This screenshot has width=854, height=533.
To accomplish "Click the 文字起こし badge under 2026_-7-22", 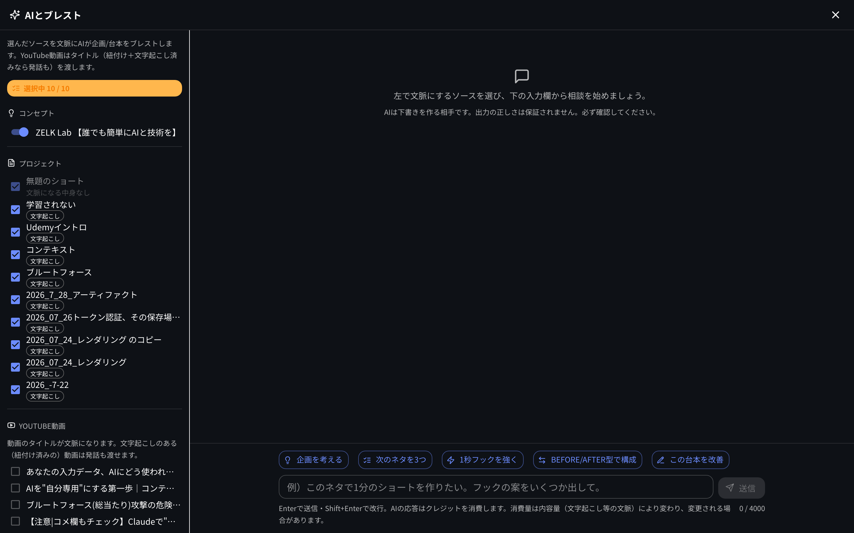I will pos(45,396).
